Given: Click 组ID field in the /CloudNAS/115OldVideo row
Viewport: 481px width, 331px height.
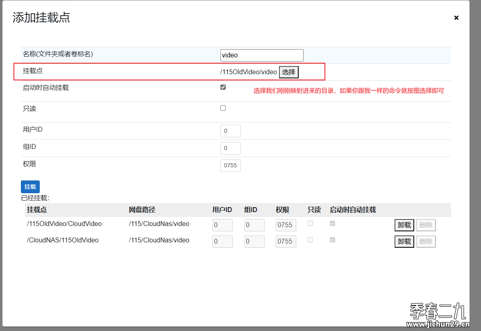Looking at the screenshot, I should pos(254,242).
